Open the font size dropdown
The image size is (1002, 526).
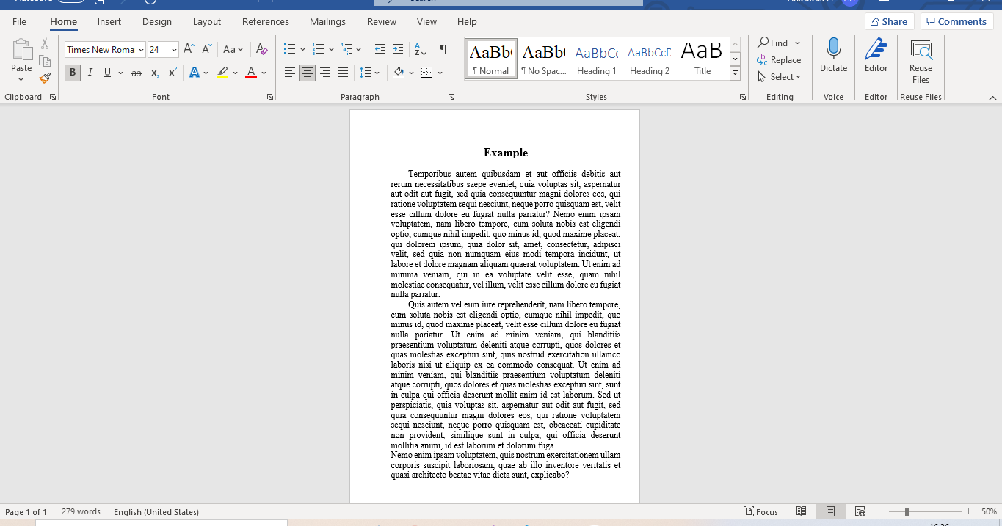[175, 49]
